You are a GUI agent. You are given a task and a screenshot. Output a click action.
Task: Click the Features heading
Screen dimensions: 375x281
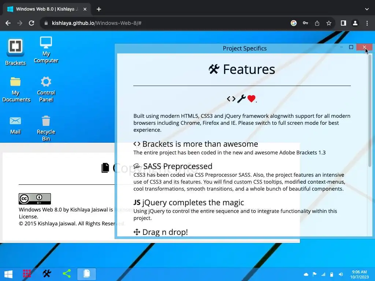[242, 70]
